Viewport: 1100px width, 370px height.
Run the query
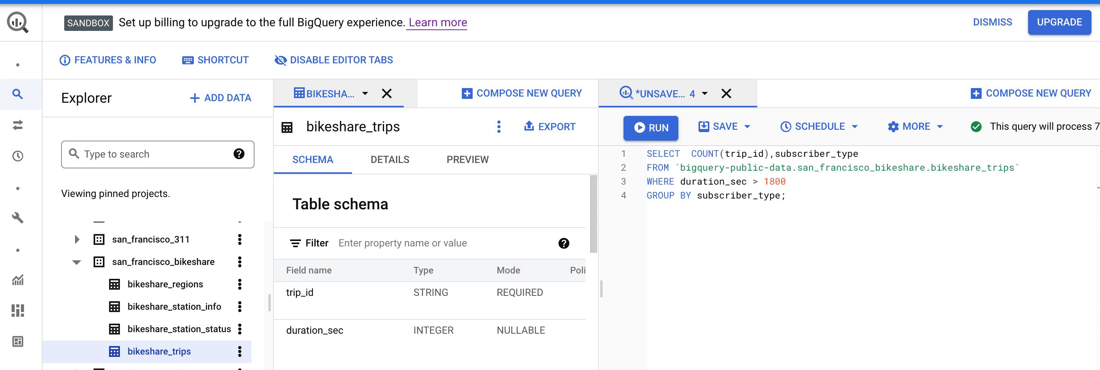[650, 128]
